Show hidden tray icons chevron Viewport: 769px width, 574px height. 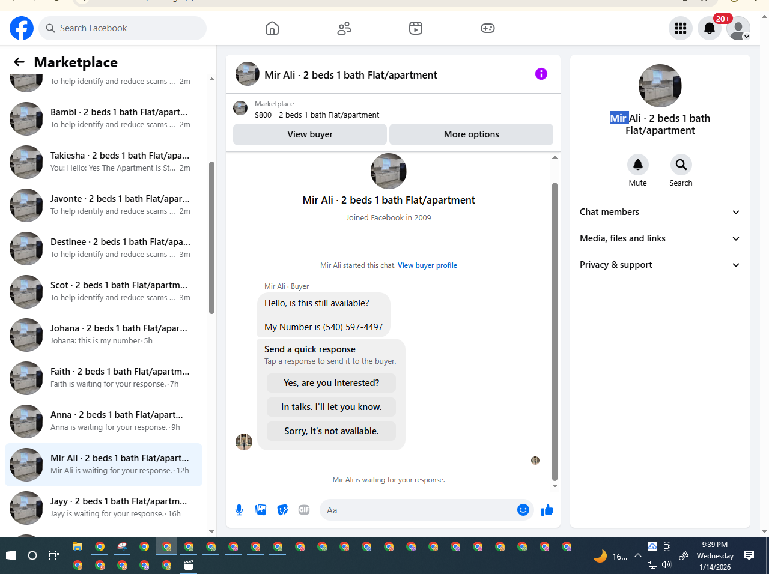pyautogui.click(x=638, y=555)
